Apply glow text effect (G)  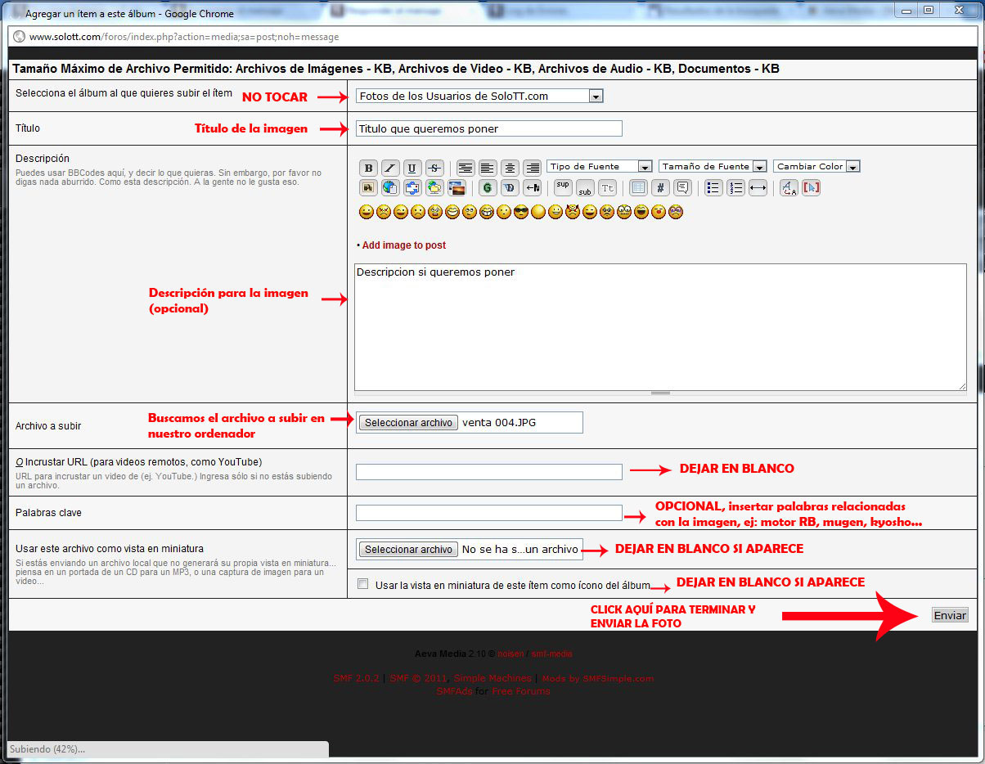tap(488, 187)
